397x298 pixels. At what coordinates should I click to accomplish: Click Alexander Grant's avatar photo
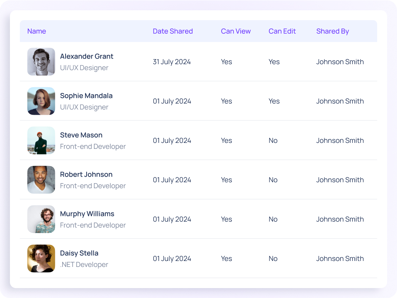pyautogui.click(x=41, y=62)
